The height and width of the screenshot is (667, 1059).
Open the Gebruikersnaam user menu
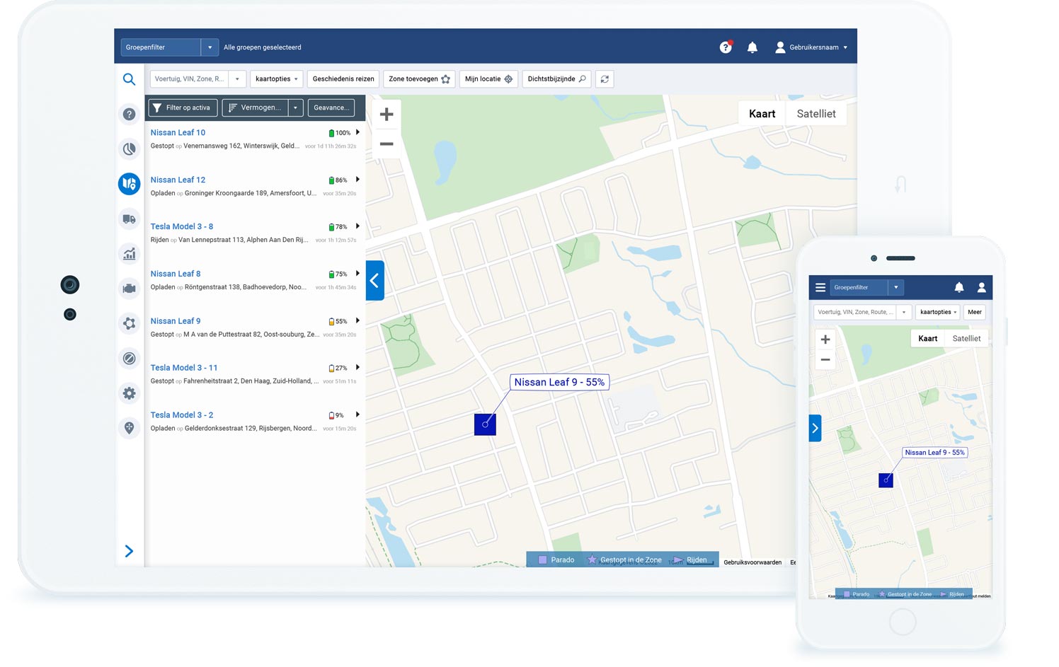[x=811, y=47]
